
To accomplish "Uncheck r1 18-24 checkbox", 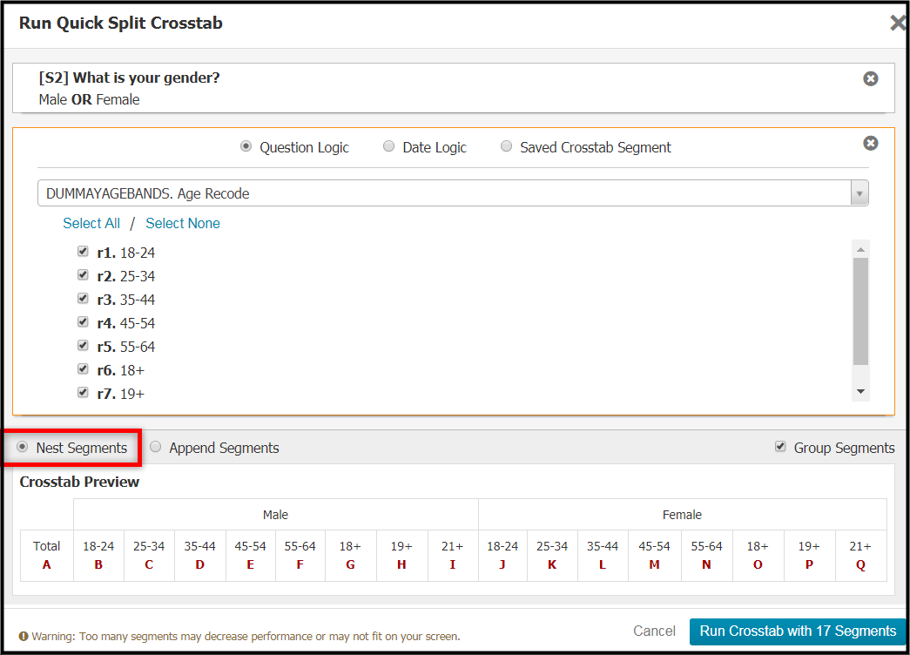I will 83,252.
